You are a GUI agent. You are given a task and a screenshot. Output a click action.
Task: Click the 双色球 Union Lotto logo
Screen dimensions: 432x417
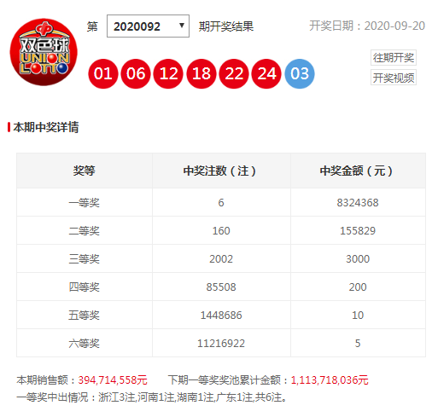(x=44, y=52)
